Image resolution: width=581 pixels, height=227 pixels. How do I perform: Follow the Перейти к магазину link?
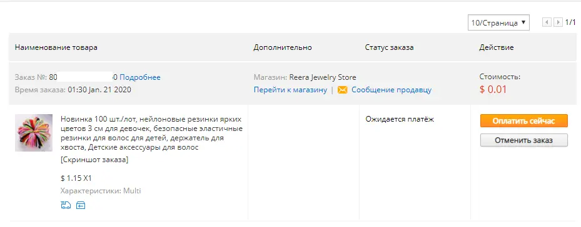pos(290,90)
